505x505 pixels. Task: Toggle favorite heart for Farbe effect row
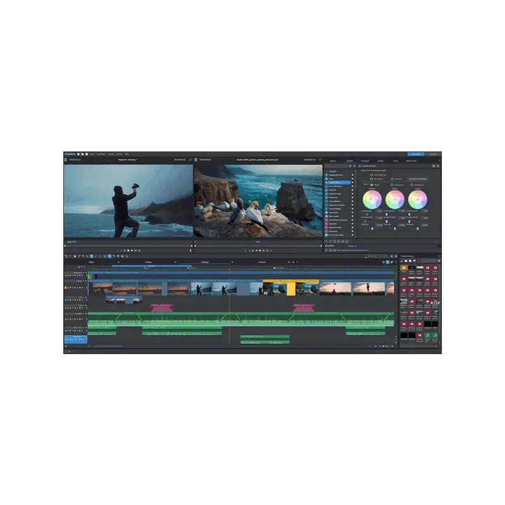[x=352, y=179]
